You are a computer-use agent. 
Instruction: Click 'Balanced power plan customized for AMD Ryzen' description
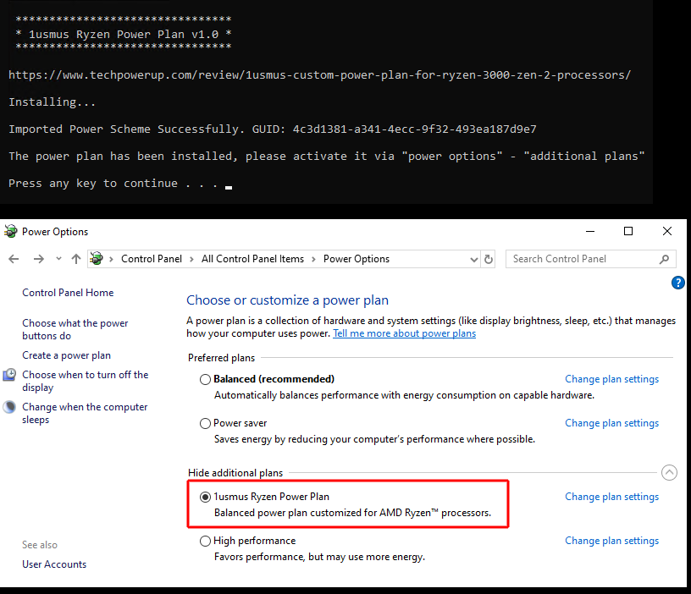[352, 513]
